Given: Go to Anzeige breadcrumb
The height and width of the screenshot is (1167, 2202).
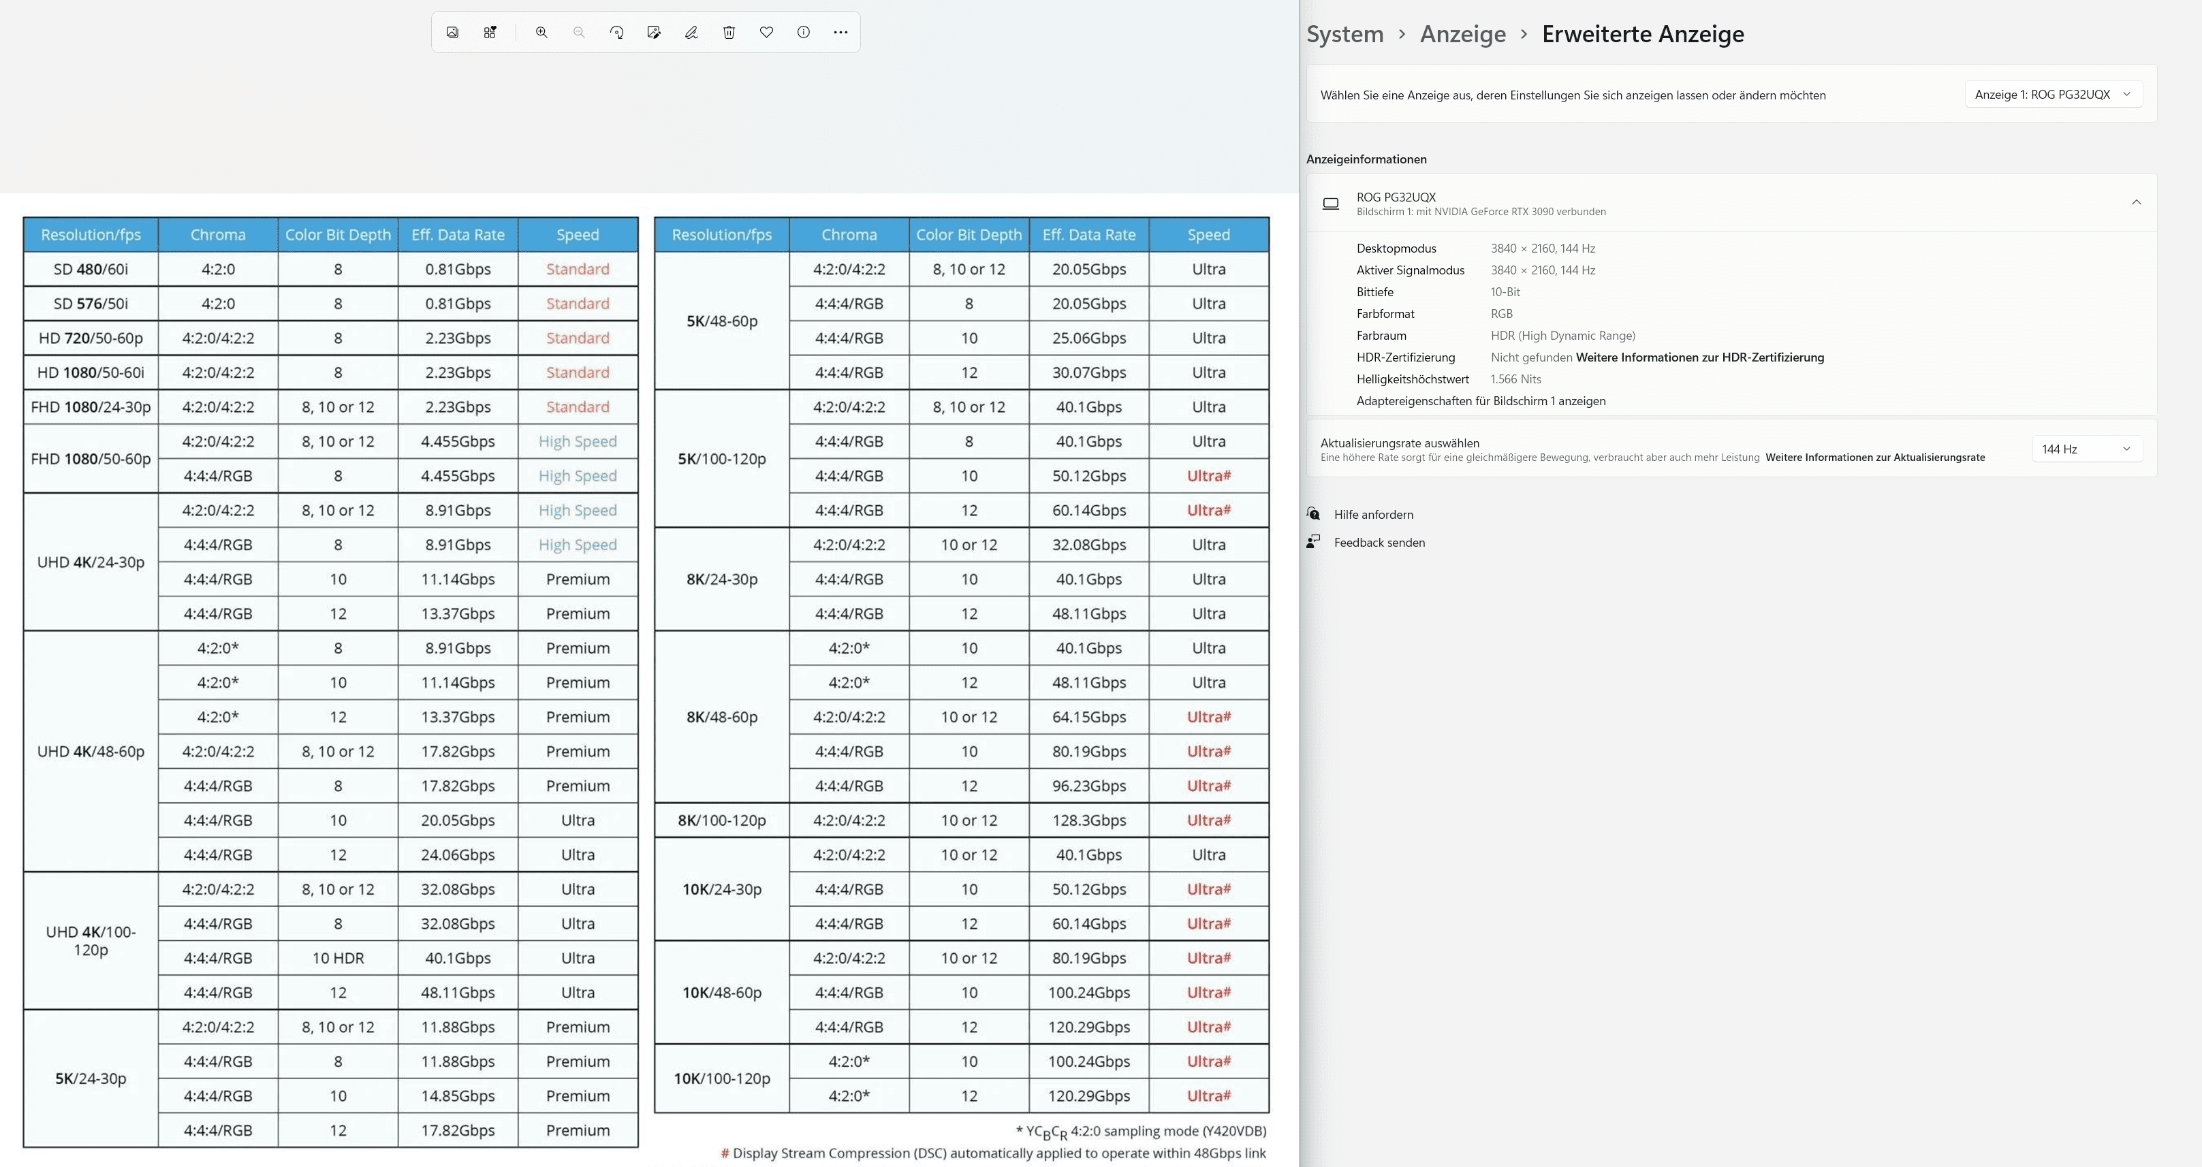Looking at the screenshot, I should pyautogui.click(x=1462, y=34).
